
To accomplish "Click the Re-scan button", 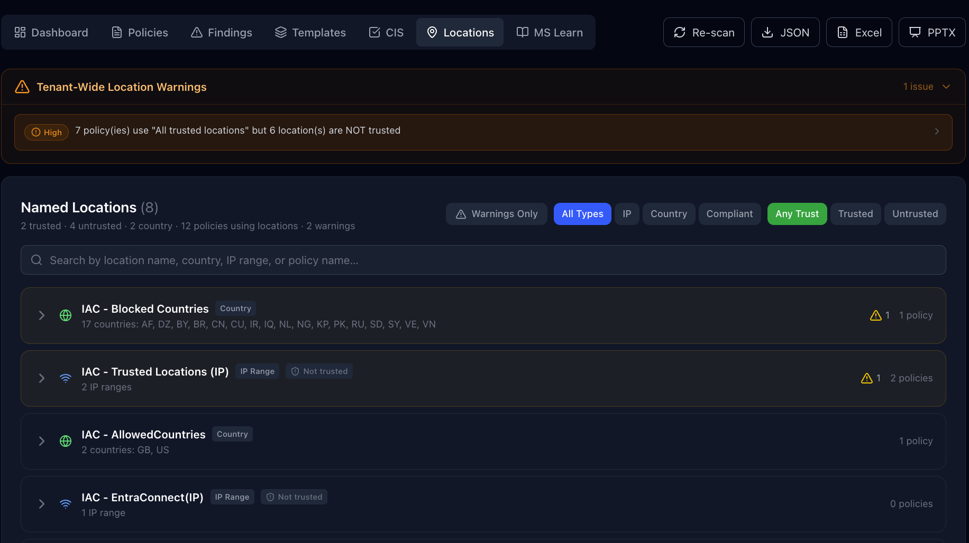I will tap(704, 32).
